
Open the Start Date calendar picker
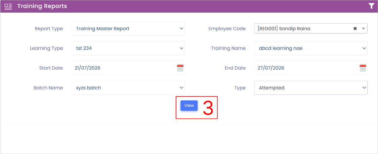click(180, 68)
